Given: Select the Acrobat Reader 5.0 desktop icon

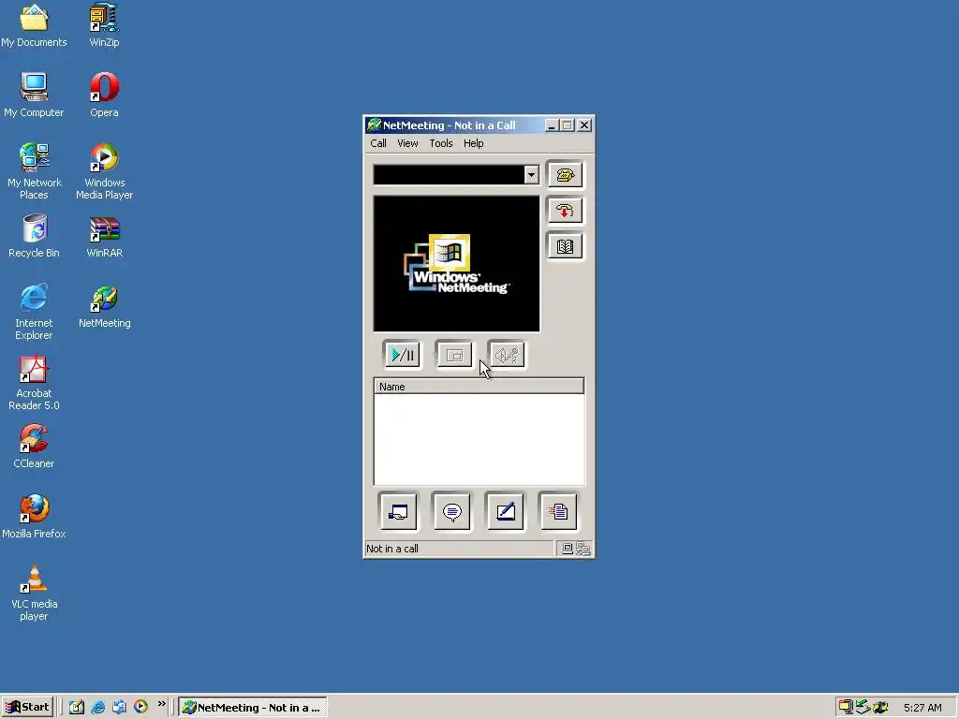Looking at the screenshot, I should [x=34, y=383].
